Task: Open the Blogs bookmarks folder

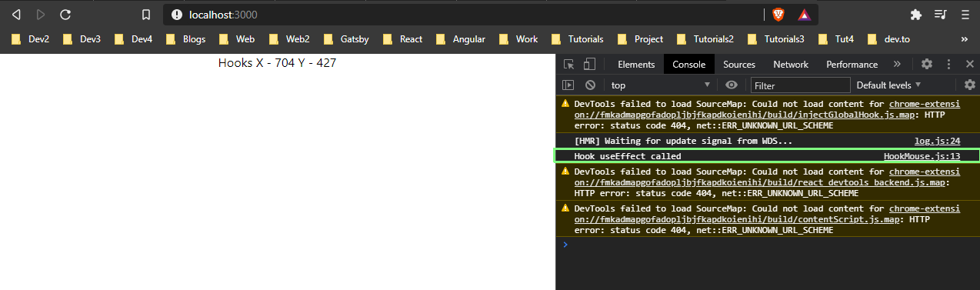Action: [x=185, y=39]
